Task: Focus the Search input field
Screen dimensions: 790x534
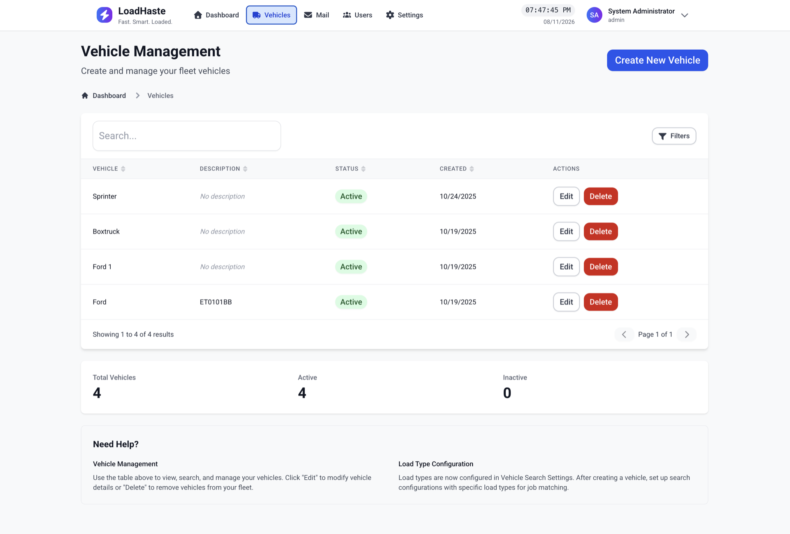Action: 187,136
